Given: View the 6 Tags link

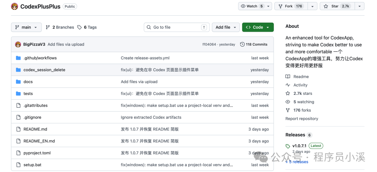Looking at the screenshot, I should click(87, 27).
